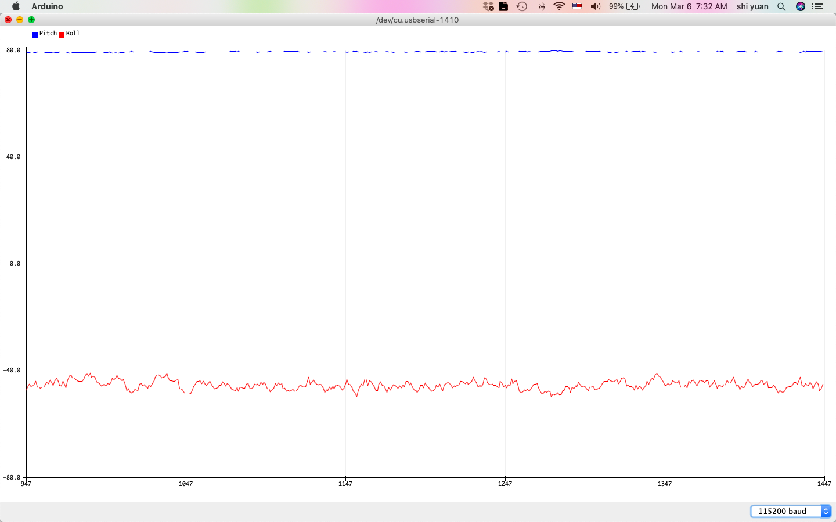Viewport: 836px width, 522px height.
Task: Maximize the serial plotter window with green button
Action: coord(31,20)
